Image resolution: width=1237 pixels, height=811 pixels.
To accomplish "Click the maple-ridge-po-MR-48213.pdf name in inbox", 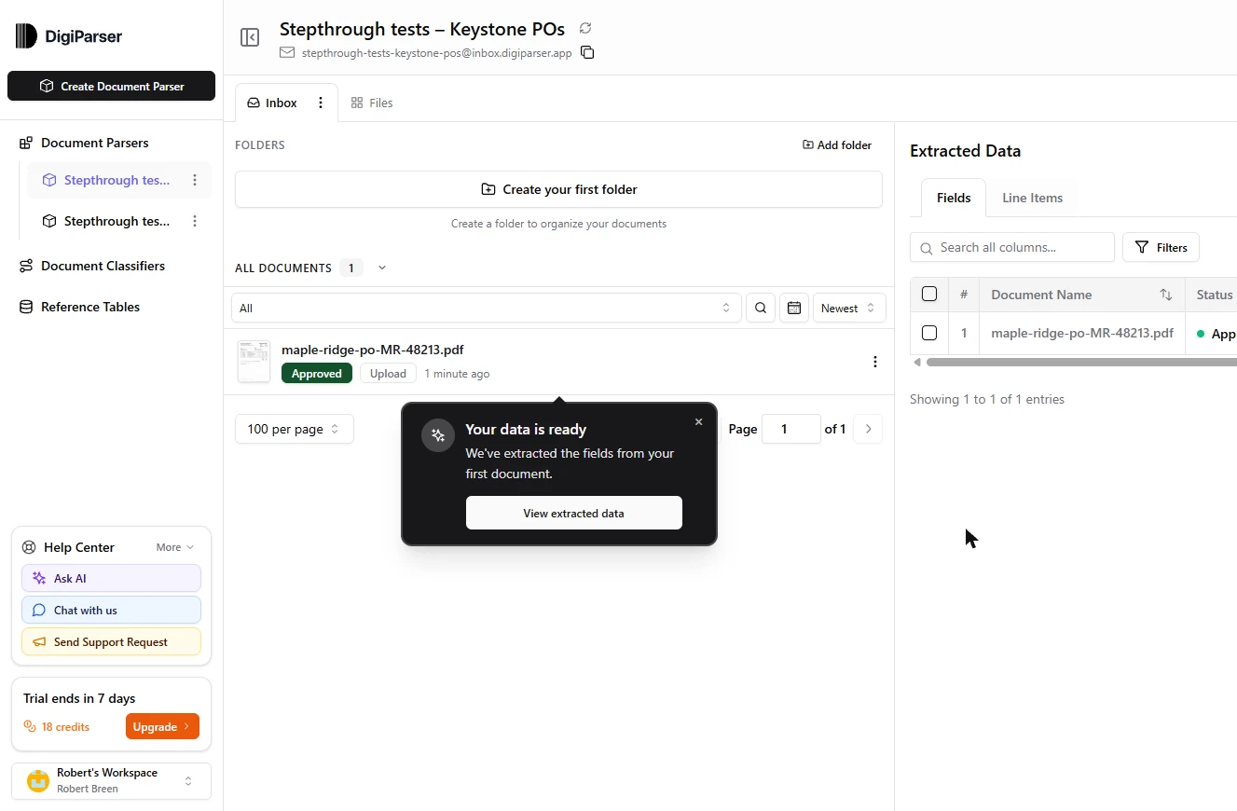I will [373, 350].
